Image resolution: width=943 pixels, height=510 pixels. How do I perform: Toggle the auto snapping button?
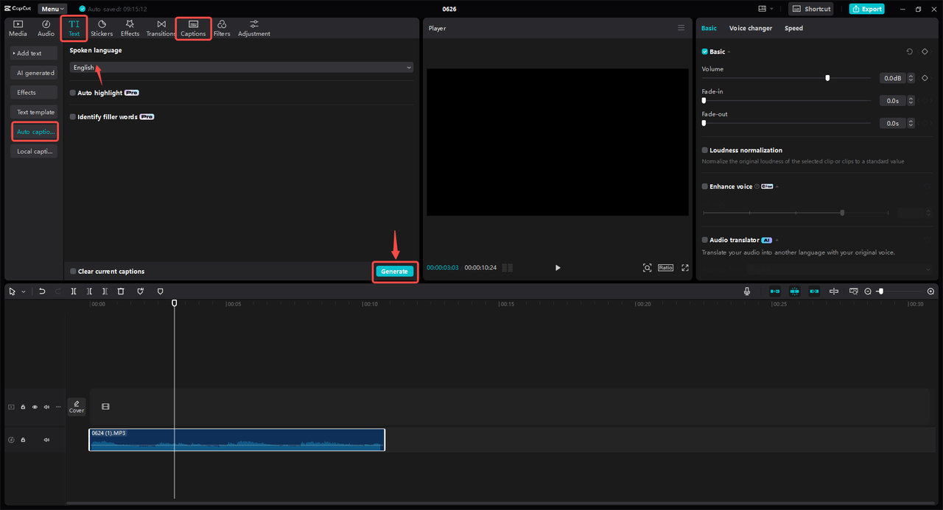[795, 291]
